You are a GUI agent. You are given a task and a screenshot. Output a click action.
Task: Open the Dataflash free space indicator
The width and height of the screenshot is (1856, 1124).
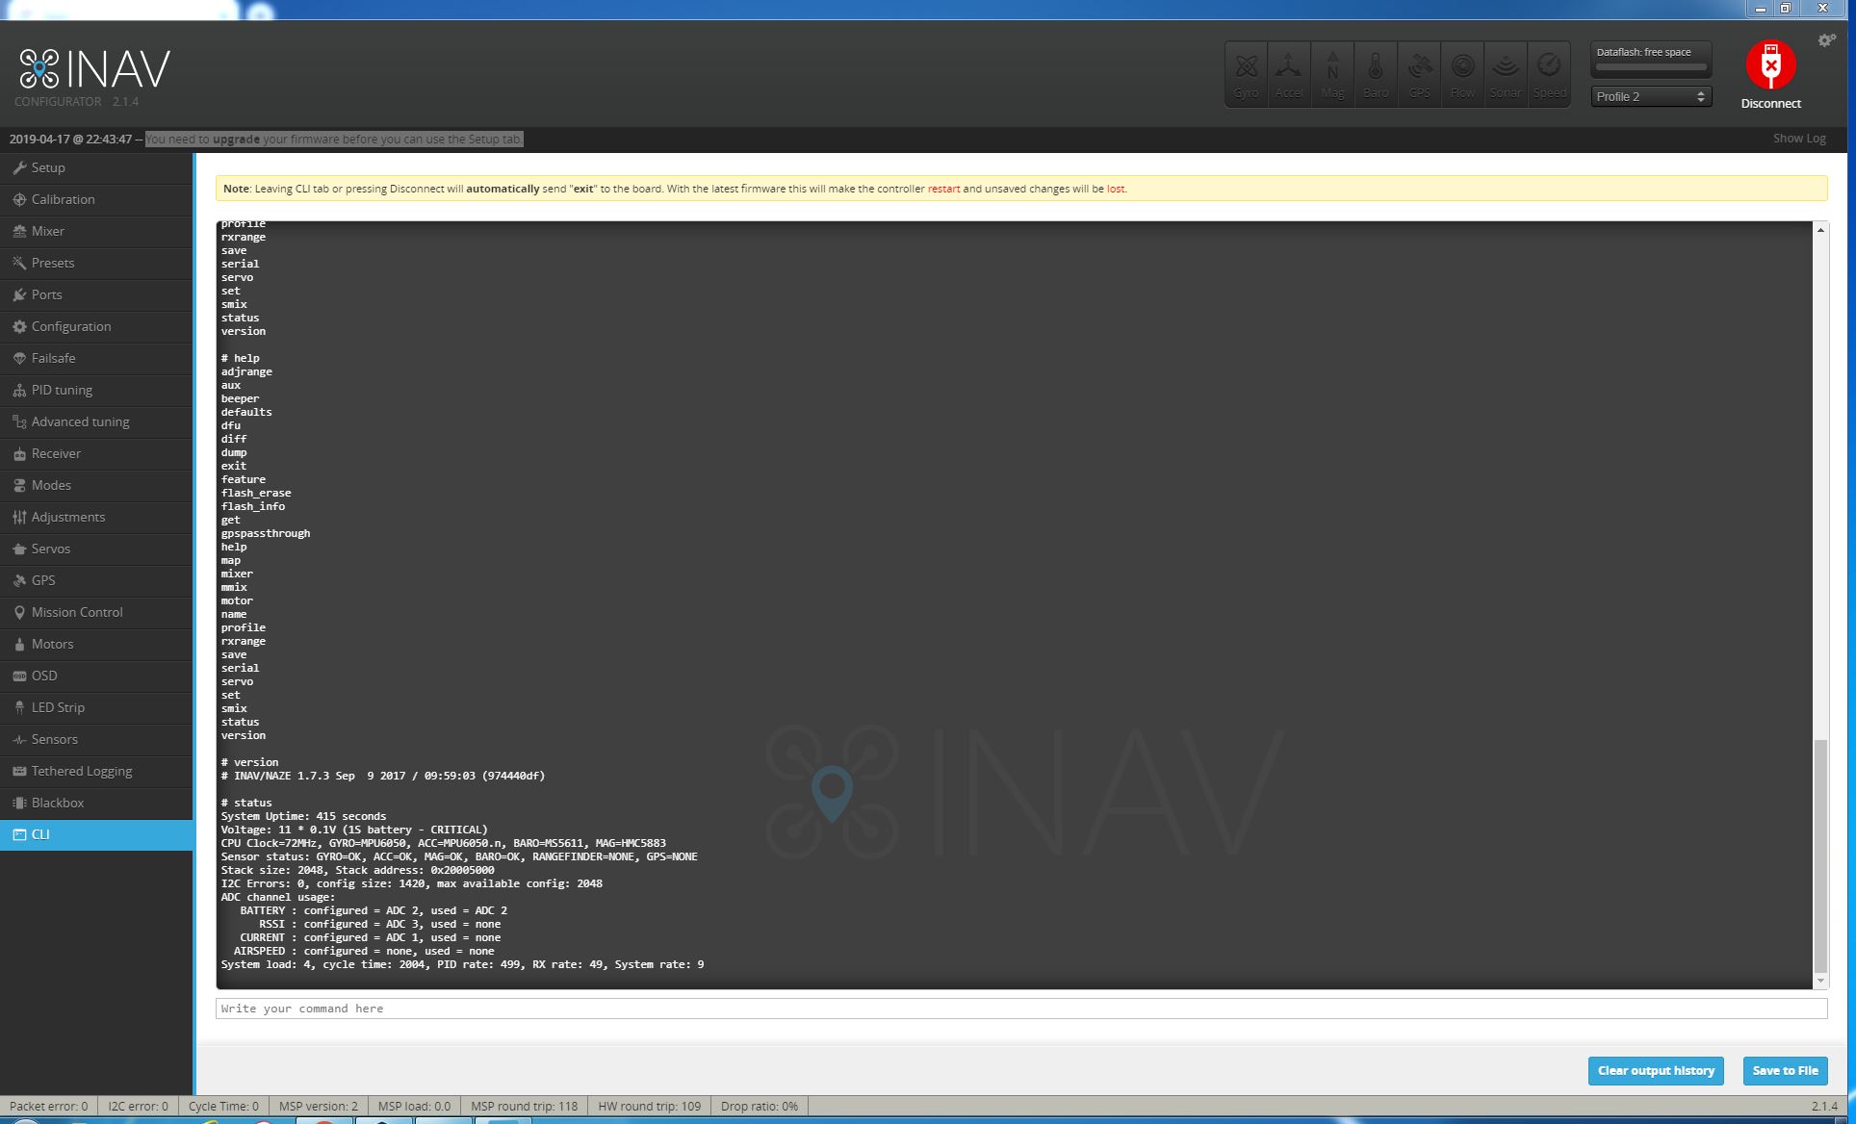[x=1651, y=58]
